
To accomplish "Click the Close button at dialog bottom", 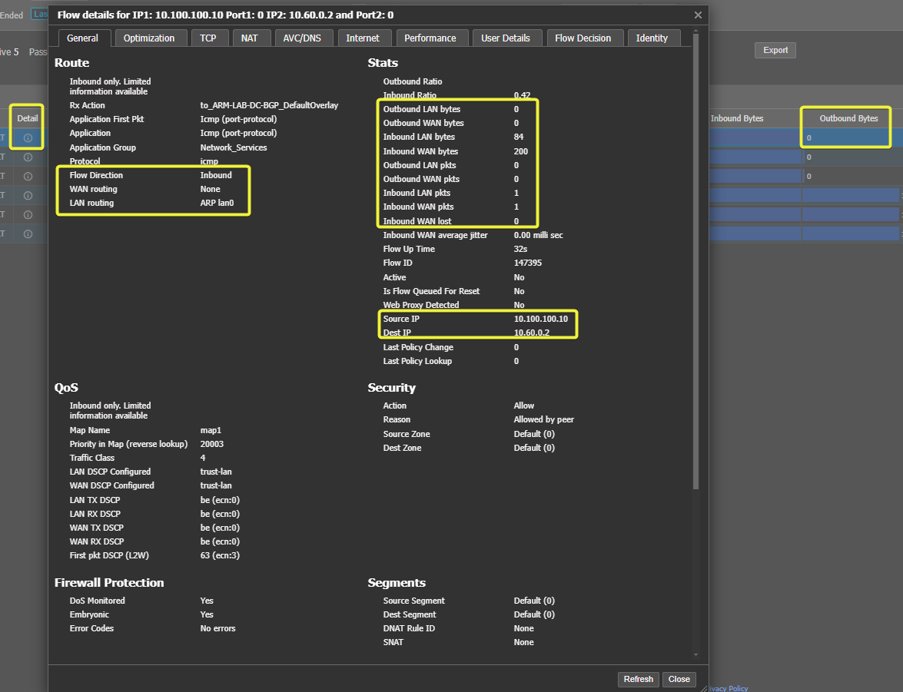I will [679, 680].
